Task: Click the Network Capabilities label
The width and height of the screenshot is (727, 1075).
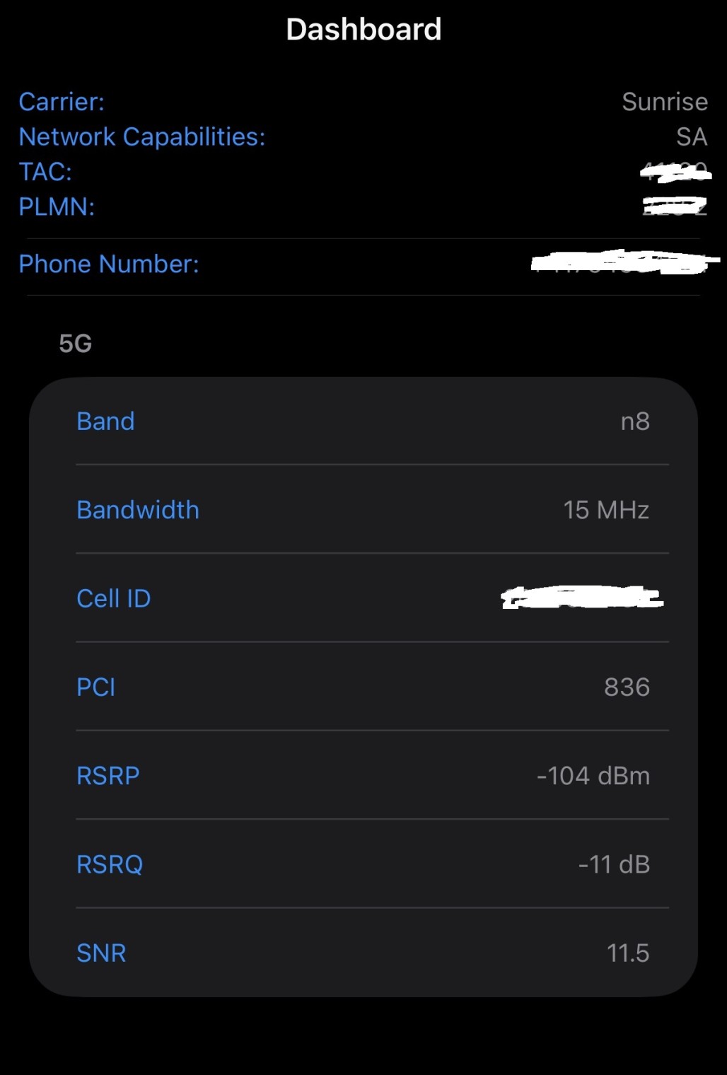Action: (141, 136)
